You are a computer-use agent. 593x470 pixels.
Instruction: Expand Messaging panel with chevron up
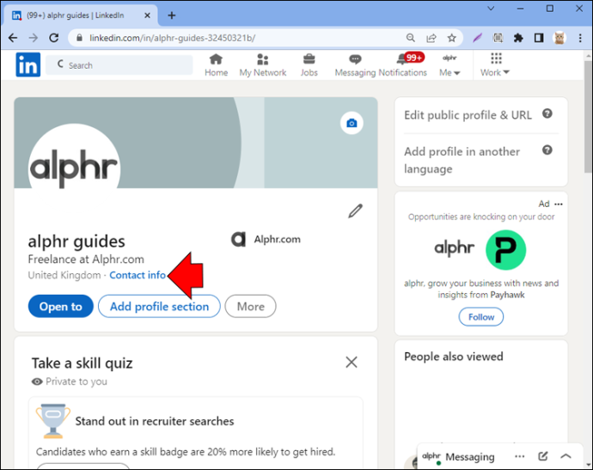pos(565,456)
